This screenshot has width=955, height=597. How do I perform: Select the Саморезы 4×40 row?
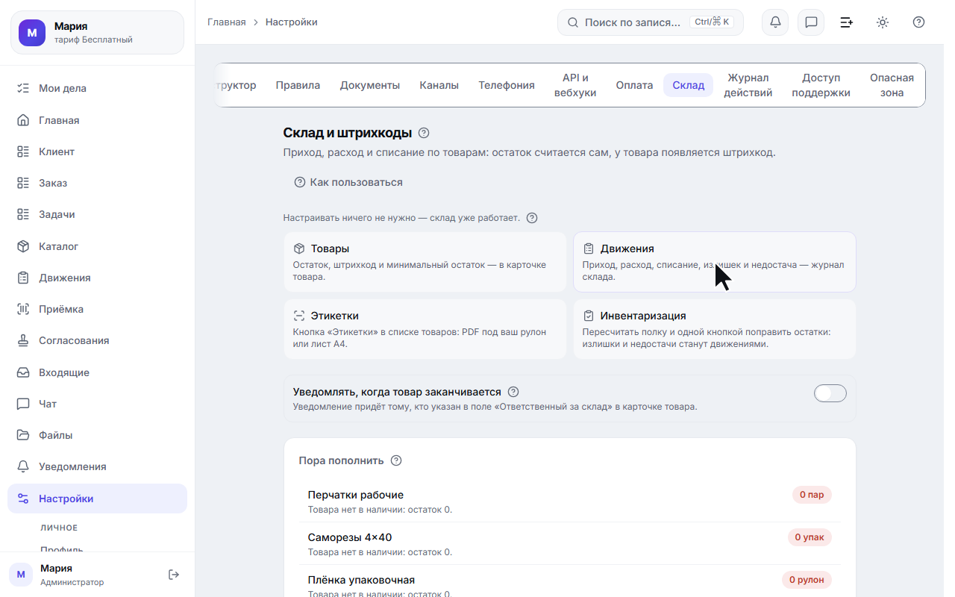click(570, 544)
